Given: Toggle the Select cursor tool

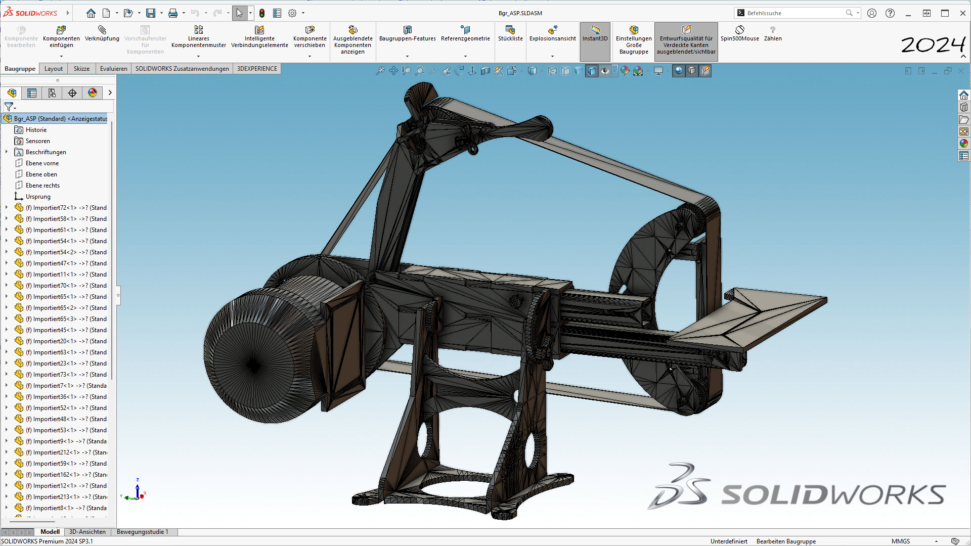Looking at the screenshot, I should click(x=240, y=13).
